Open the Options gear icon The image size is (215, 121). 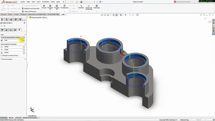coord(100,2)
